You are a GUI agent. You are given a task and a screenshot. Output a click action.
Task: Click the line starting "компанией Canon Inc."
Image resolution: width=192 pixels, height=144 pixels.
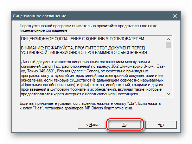click(93, 66)
